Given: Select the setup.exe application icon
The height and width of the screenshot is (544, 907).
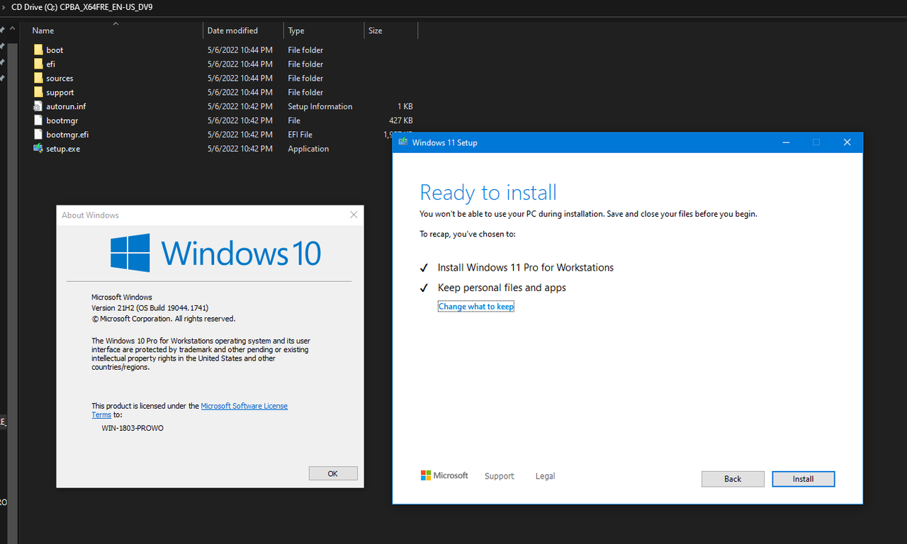Looking at the screenshot, I should [38, 149].
